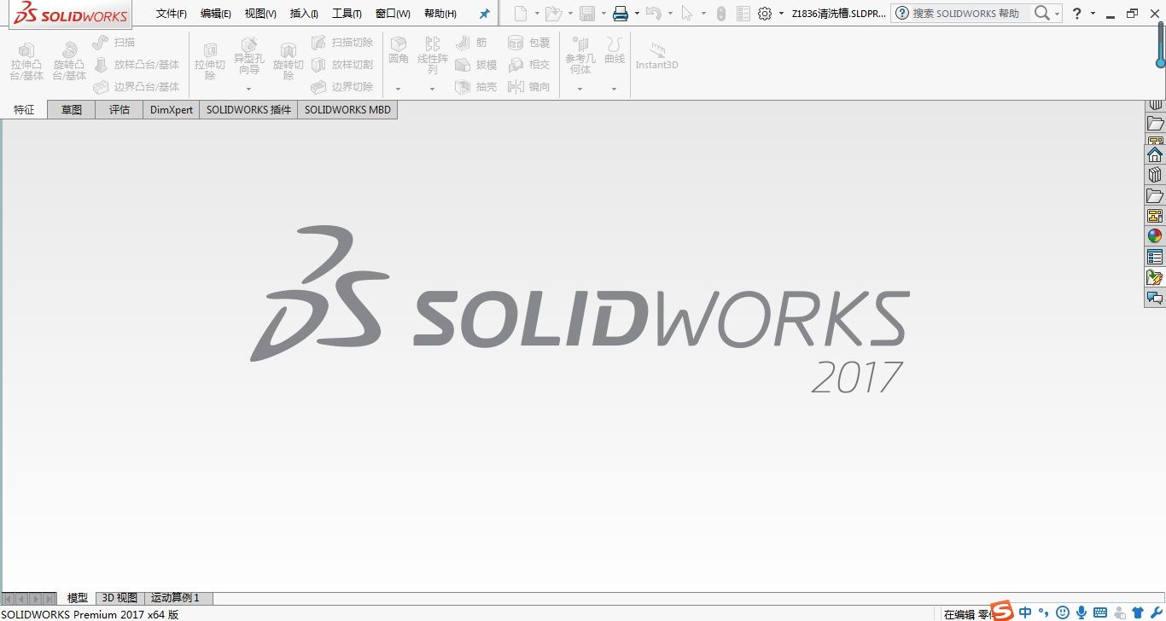The height and width of the screenshot is (621, 1166).
Task: Toggle IME punctuation mode button
Action: (x=1043, y=612)
